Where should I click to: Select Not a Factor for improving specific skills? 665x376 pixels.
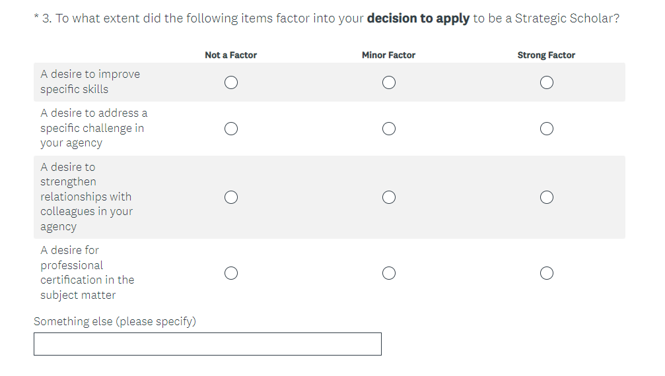point(230,82)
